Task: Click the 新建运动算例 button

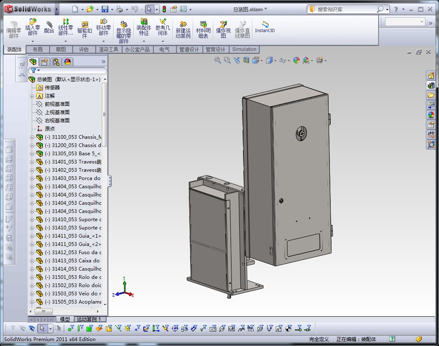Action: pyautogui.click(x=183, y=29)
